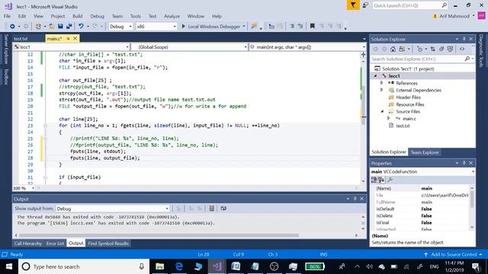The height and width of the screenshot is (274, 488).
Task: Open the Debug menu
Action: click(x=97, y=16)
